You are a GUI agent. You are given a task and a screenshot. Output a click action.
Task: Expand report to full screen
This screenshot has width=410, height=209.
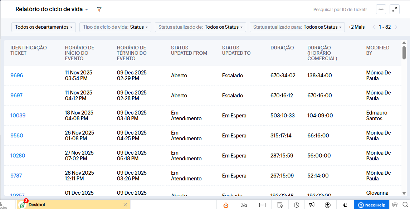pyautogui.click(x=395, y=10)
